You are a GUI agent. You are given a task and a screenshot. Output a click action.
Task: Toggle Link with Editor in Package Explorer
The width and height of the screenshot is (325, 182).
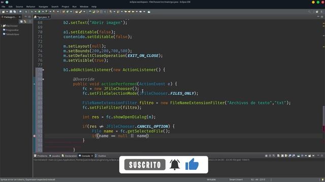click(x=25, y=21)
